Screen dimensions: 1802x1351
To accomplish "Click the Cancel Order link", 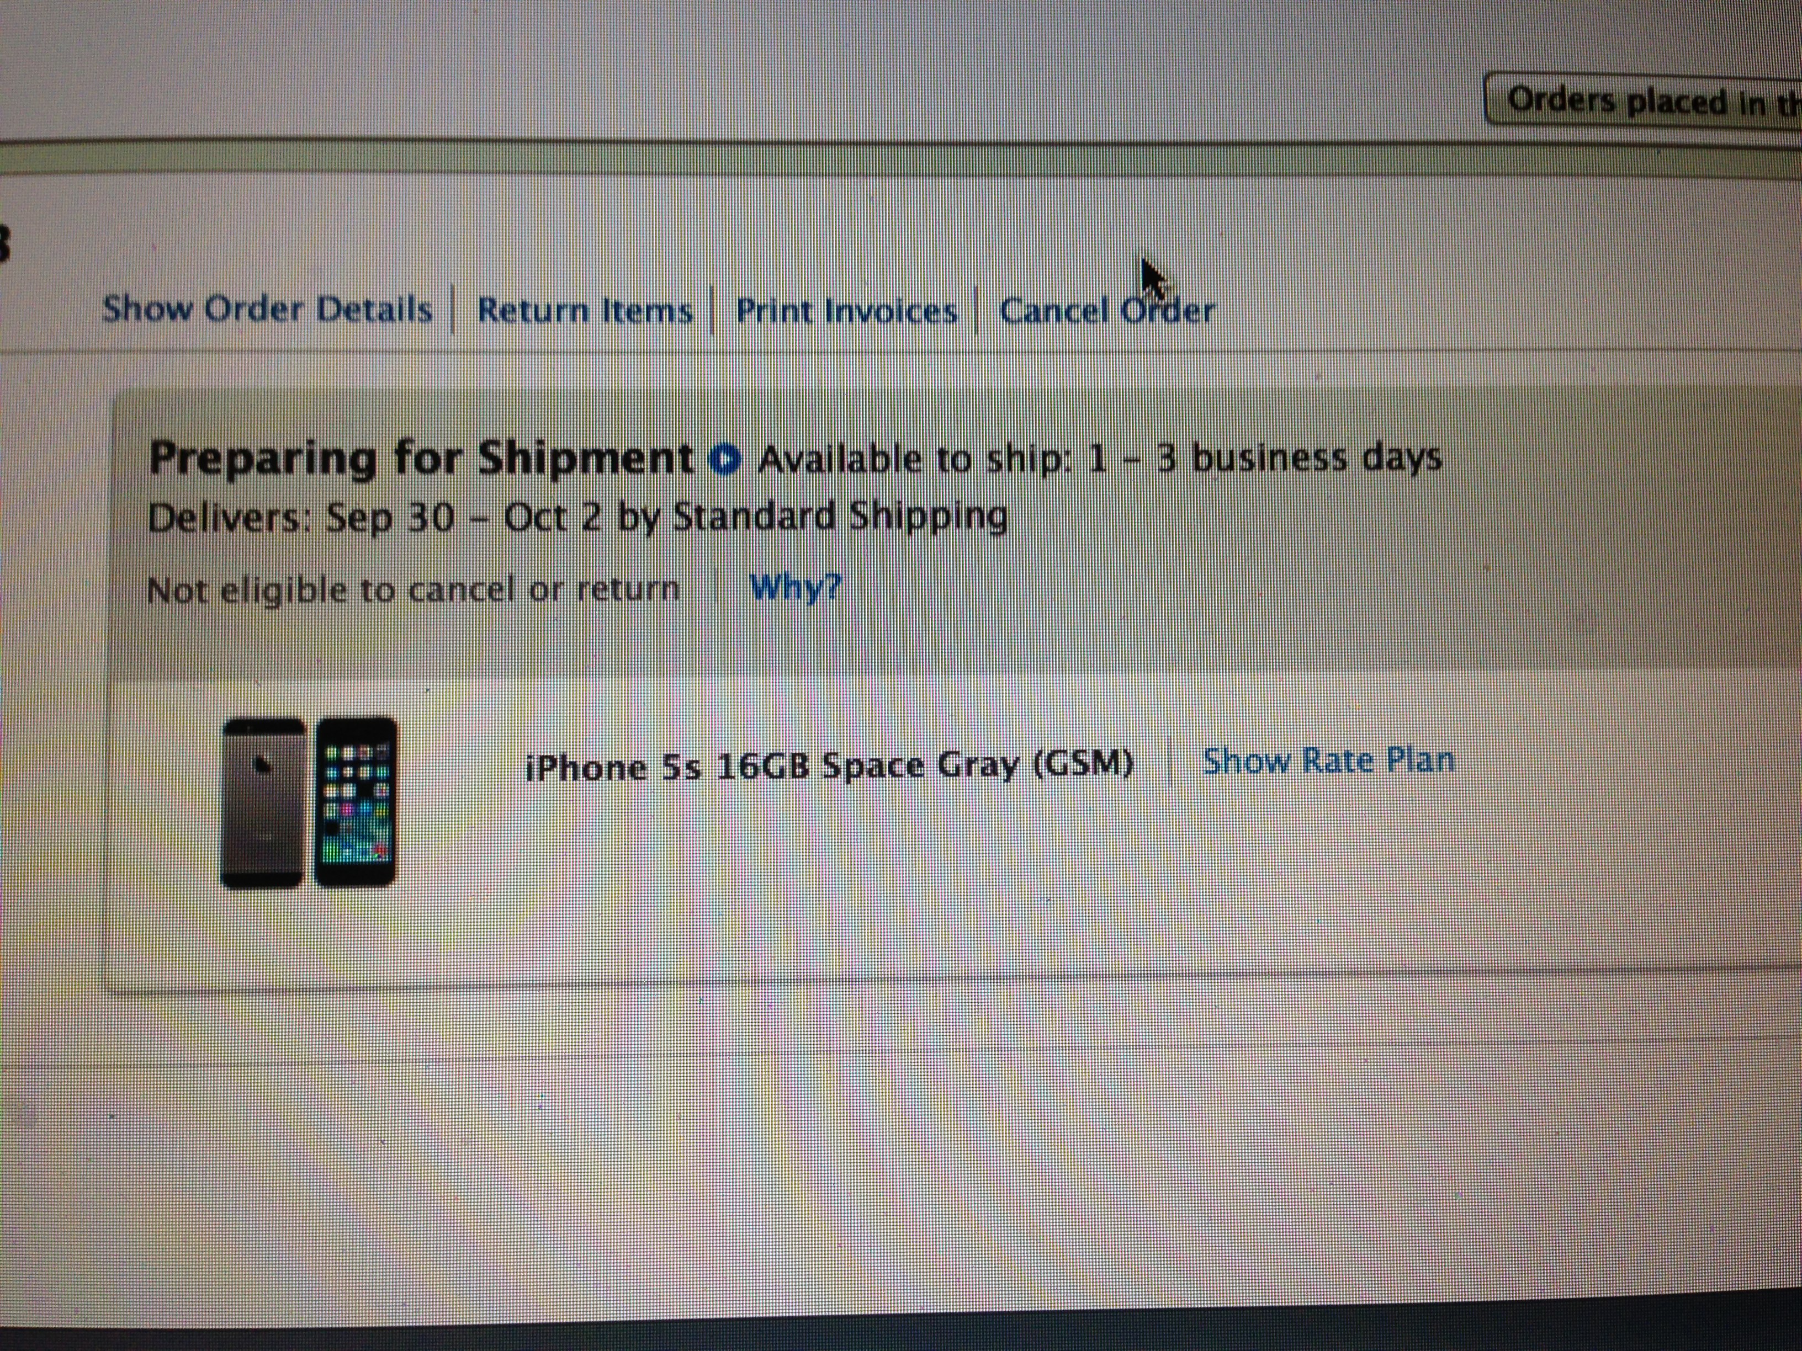I will click(1107, 310).
